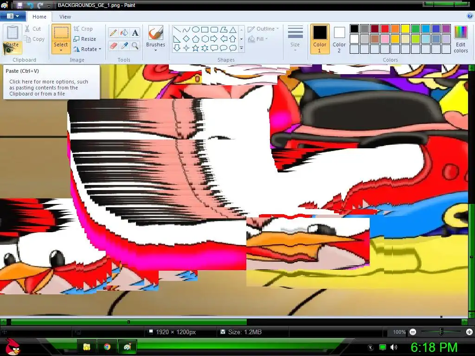Click the volume tray icon

click(394, 347)
